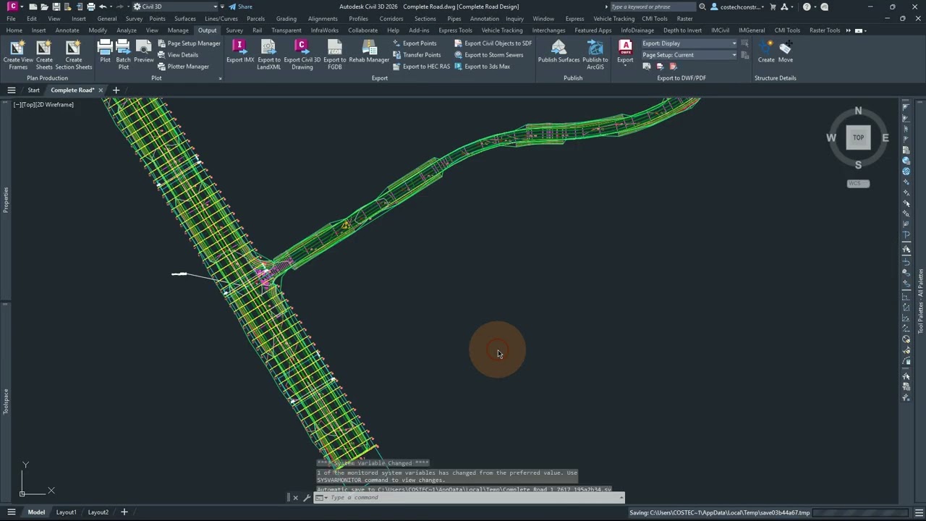Viewport: 926px width, 521px height.
Task: Click the Publish Surfaces icon
Action: 558,48
